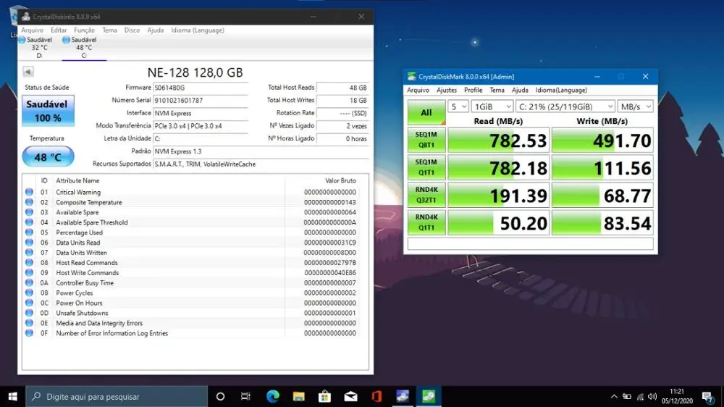Click the 491.70 write result
This screenshot has height=407, width=724.
[602, 140]
